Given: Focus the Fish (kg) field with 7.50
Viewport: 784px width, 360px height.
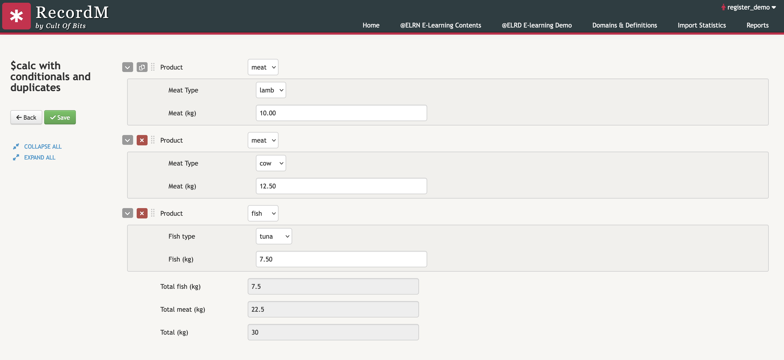Looking at the screenshot, I should tap(341, 259).
